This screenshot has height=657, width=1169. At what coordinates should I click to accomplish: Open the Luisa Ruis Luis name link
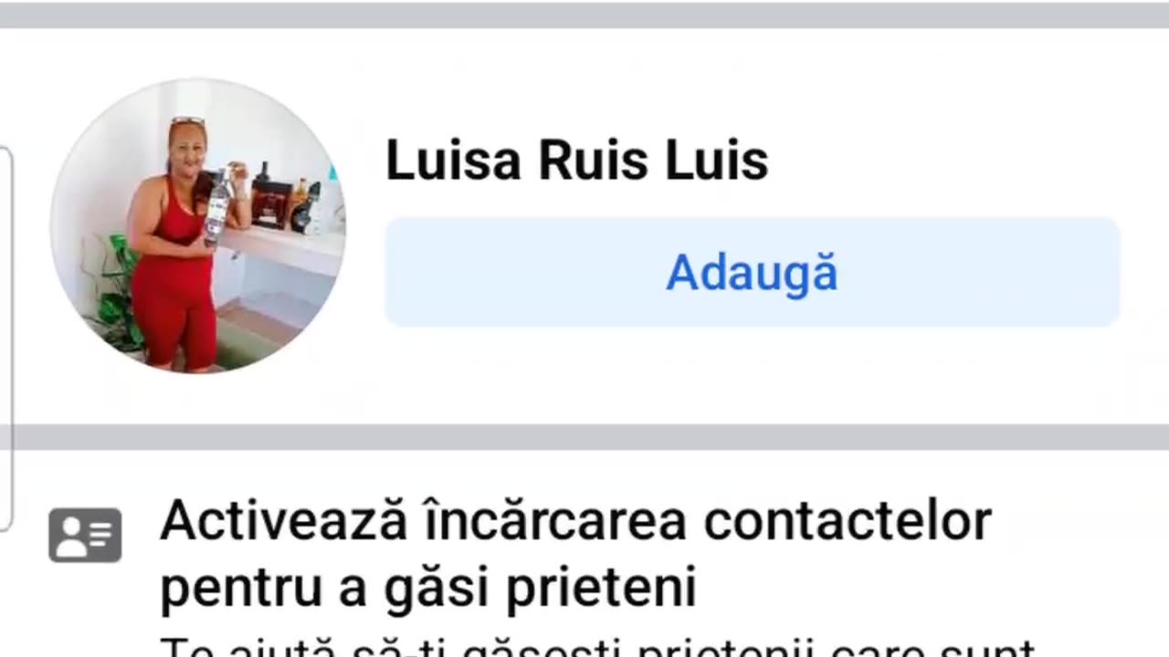coord(576,161)
